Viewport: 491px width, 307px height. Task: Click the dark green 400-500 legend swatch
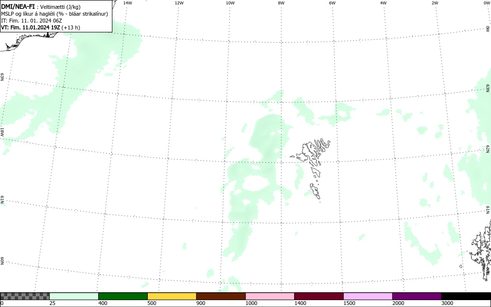[x=123, y=296]
